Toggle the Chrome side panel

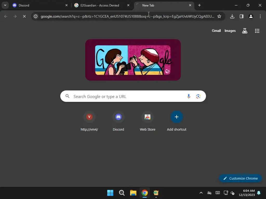pos(242,16)
